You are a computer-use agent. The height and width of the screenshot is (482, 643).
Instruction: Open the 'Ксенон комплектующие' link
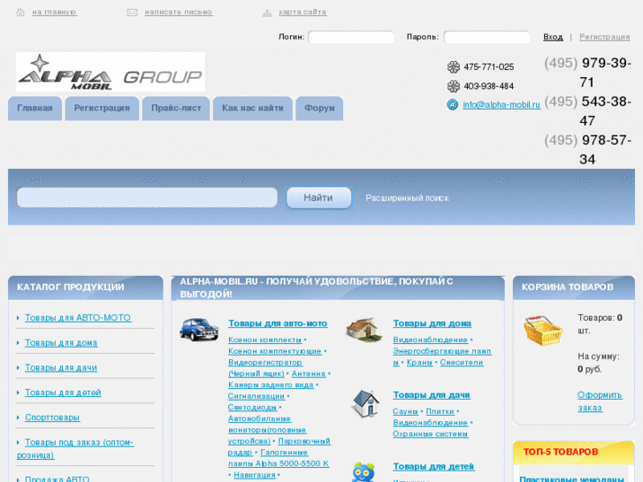click(x=275, y=352)
